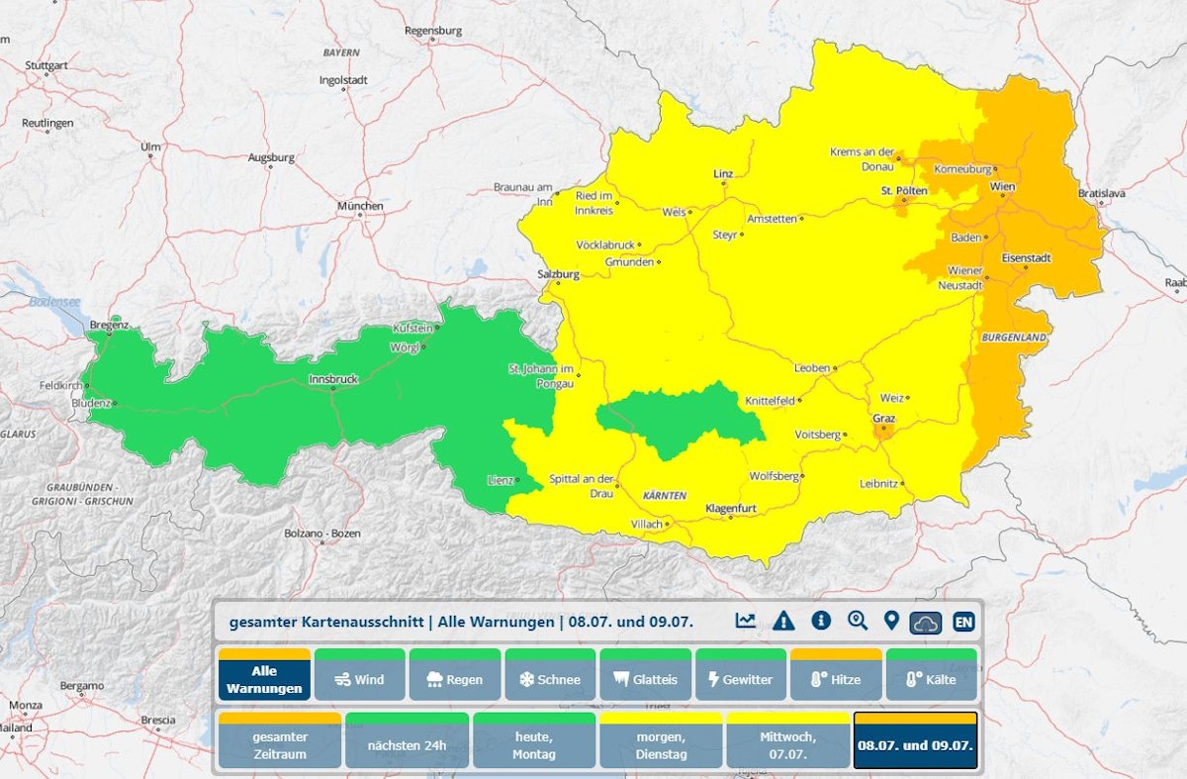The height and width of the screenshot is (779, 1187).
Task: Open the info circle icon
Action: point(820,621)
